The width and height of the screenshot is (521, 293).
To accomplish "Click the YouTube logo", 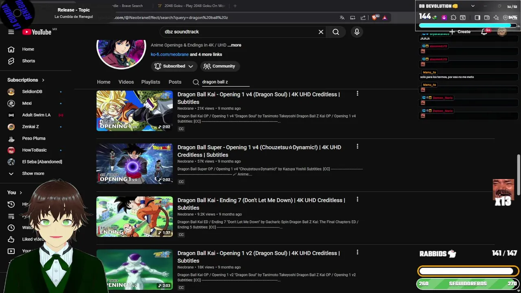I will coord(37,32).
